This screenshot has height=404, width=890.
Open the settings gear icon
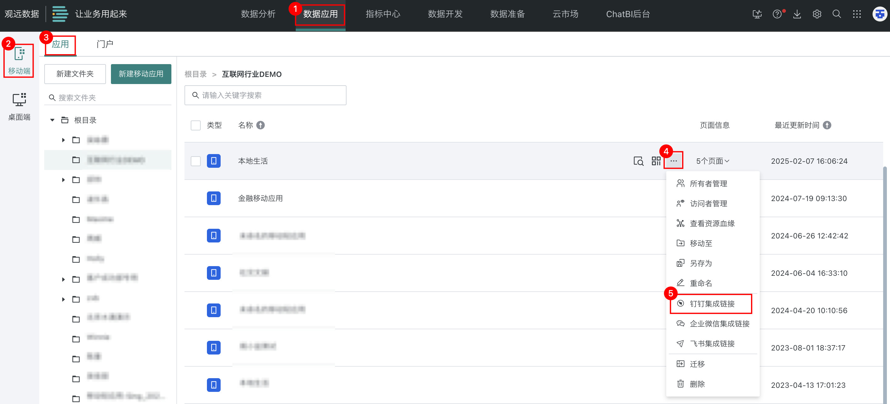click(x=817, y=14)
